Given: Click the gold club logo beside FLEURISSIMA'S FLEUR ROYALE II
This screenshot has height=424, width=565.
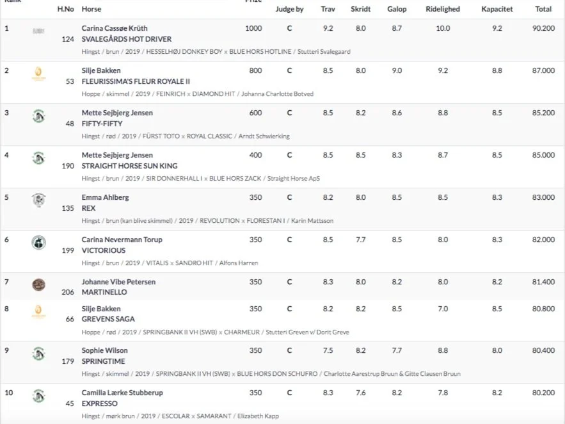Looking at the screenshot, I should click(x=38, y=74).
